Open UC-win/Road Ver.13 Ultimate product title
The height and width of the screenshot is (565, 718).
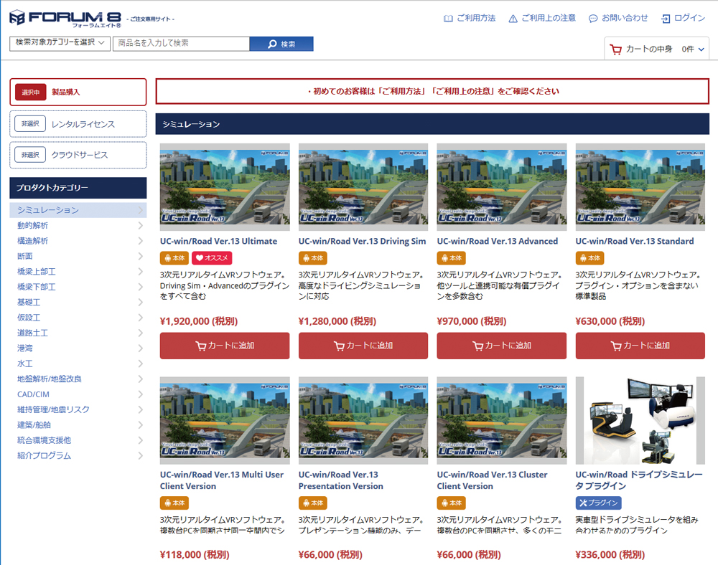tap(218, 242)
